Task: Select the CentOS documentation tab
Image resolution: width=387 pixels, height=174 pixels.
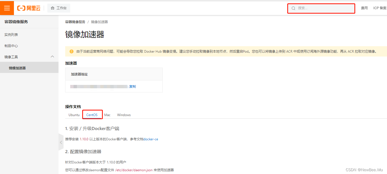Action: tap(92, 115)
